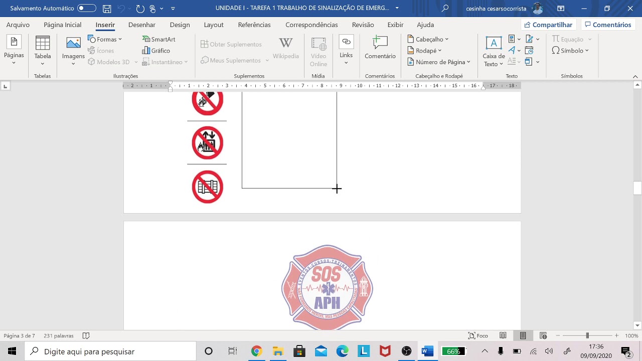The height and width of the screenshot is (361, 642).
Task: Open the Windows Start menu
Action: 12,351
